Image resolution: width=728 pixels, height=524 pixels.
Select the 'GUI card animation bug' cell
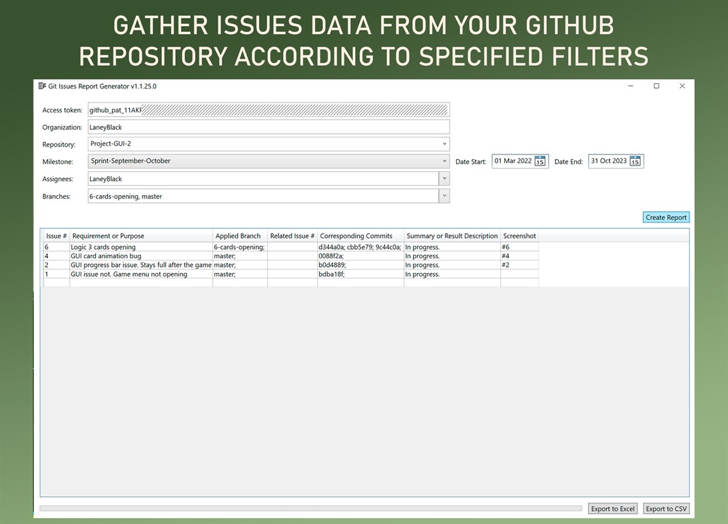(x=141, y=256)
